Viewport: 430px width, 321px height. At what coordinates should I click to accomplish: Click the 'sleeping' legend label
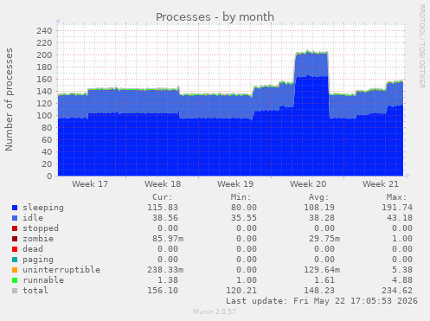point(43,208)
